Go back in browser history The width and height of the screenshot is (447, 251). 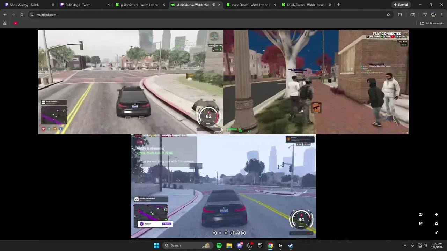[5, 15]
